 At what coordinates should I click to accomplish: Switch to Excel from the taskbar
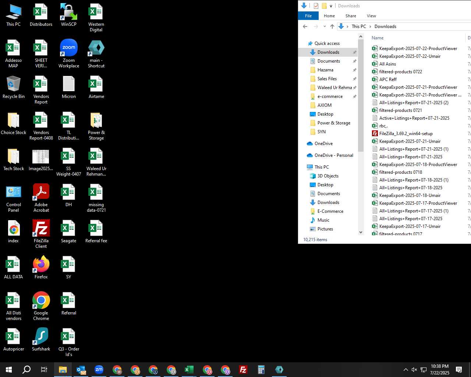[x=189, y=370]
